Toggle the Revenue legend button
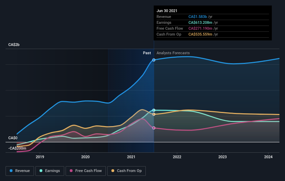 coord(20,171)
